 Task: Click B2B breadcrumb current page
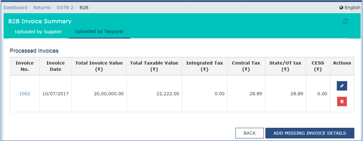[x=84, y=8]
